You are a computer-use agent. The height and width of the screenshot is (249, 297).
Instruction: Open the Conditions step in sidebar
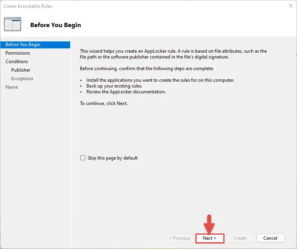coord(17,62)
